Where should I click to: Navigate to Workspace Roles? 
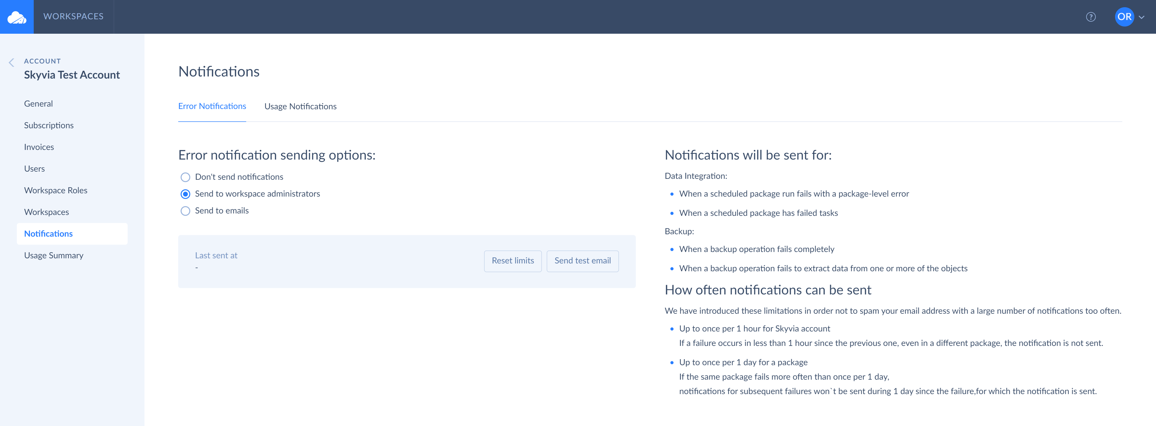coord(55,190)
